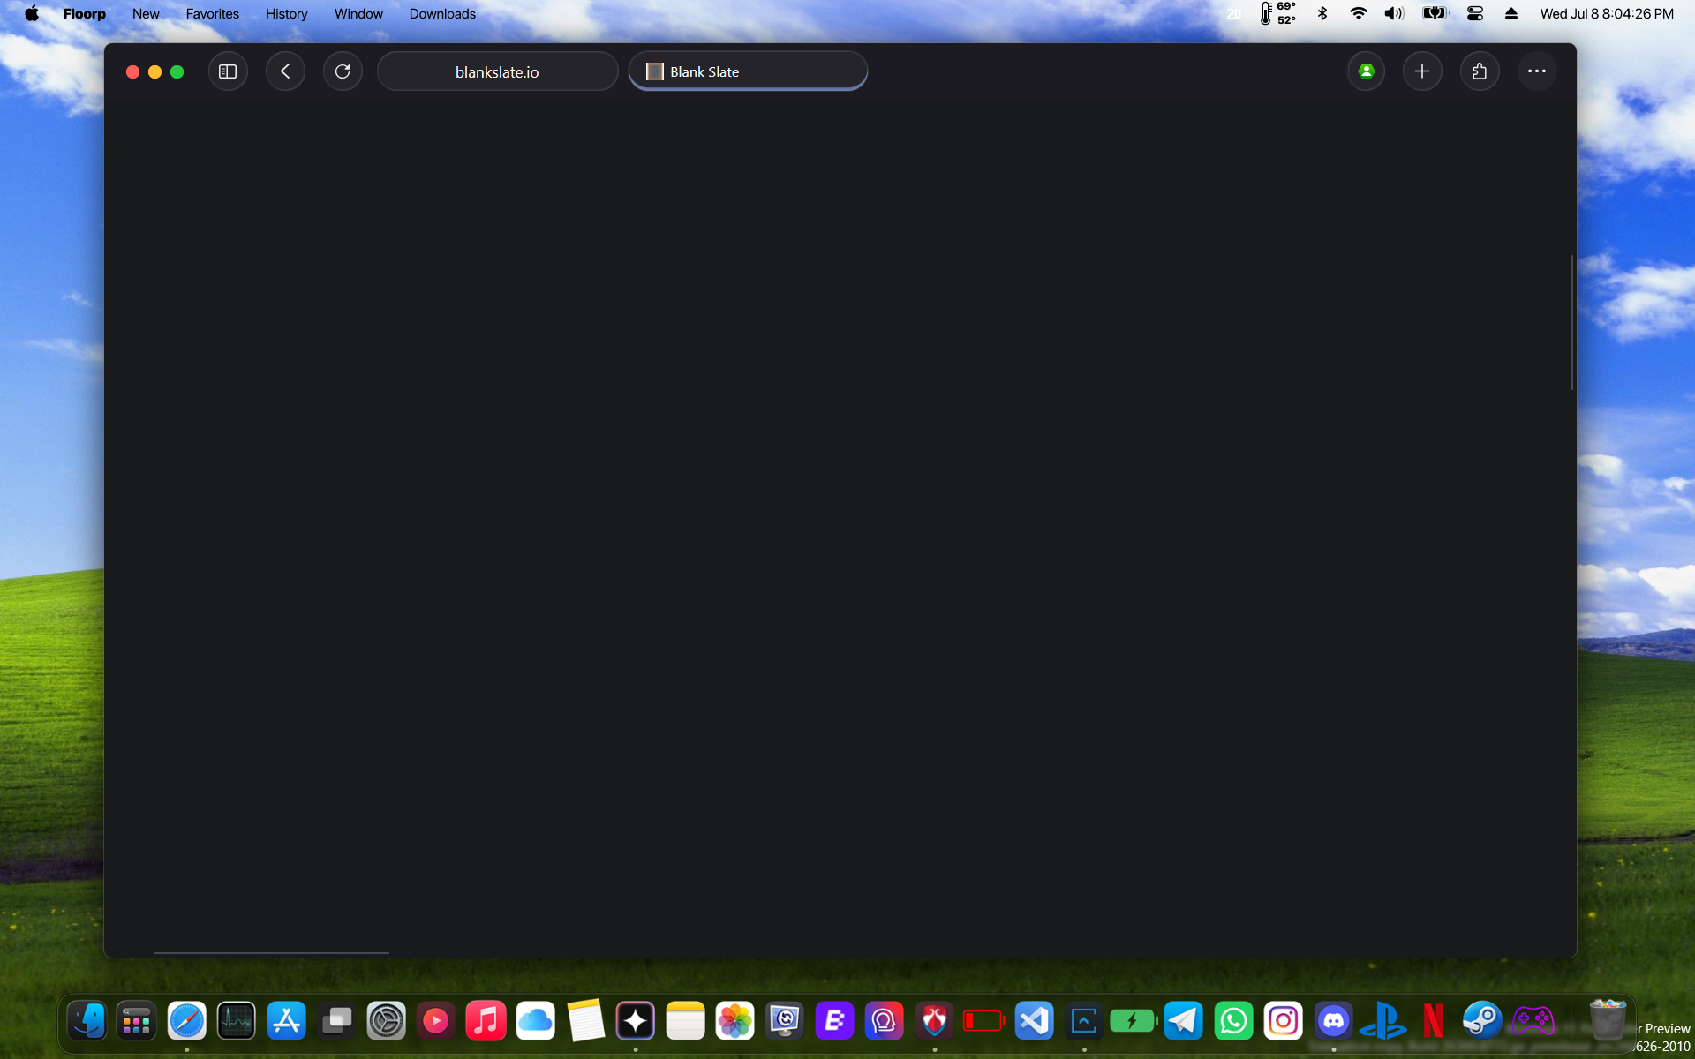Open the Trash in the Dock
Screen dimensions: 1695x1059
click(x=1608, y=1020)
